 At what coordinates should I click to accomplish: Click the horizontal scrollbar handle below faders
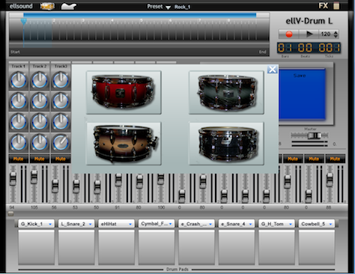[x=10, y=213]
